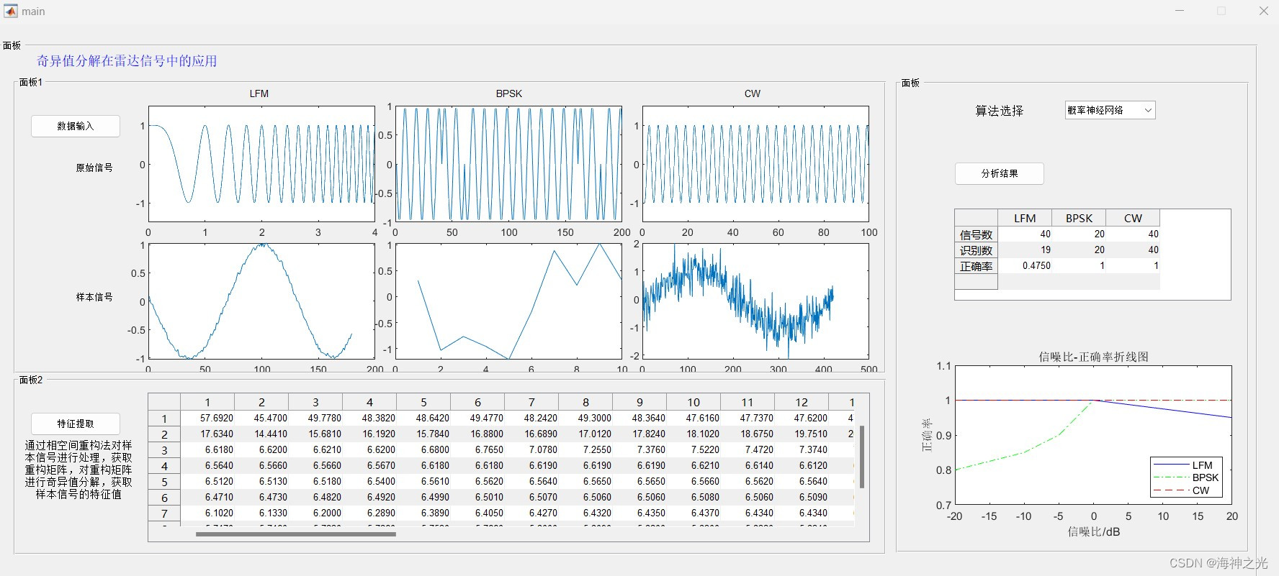
Task: Click the 19 cell in 识别数 row
Action: pos(1025,250)
